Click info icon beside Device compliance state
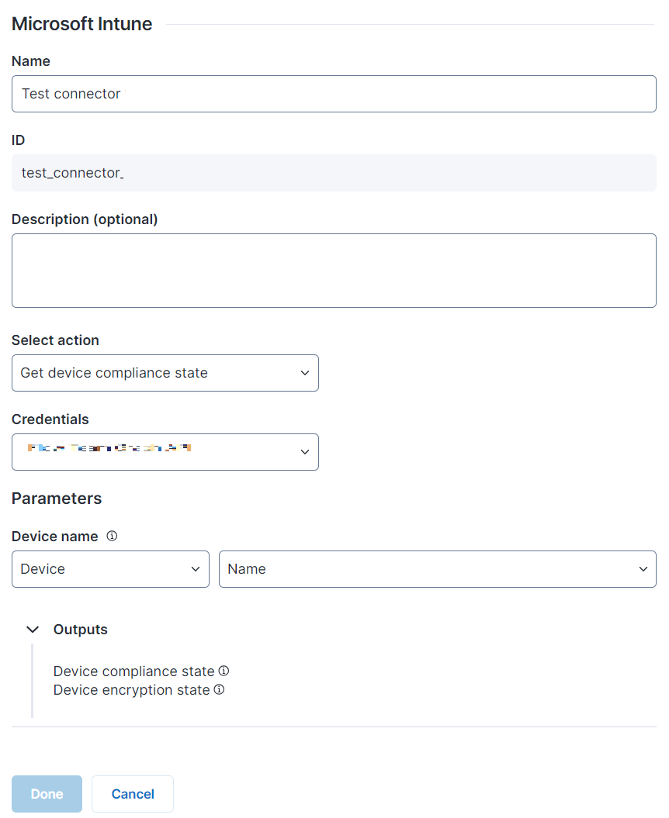Screen dimensions: 669x818 pyautogui.click(x=224, y=671)
